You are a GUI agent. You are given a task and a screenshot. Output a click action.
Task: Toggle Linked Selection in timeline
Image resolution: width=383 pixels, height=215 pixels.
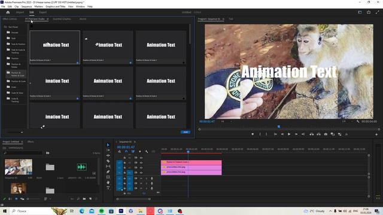(x=133, y=152)
